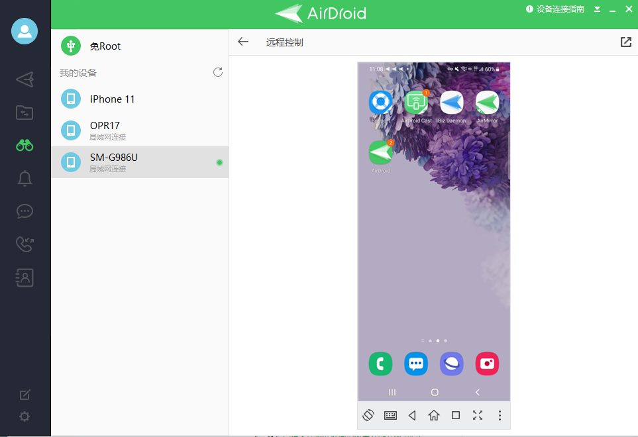Enter fullscreen remote control mode
This screenshot has height=437, width=638.
tap(478, 415)
